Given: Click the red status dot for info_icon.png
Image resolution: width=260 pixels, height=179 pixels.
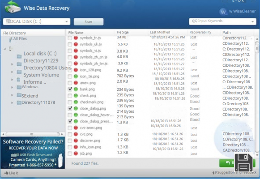Looking at the screenshot, I should pyautogui.click(x=76, y=147).
